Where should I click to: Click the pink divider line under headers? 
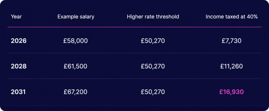[x=134, y=27]
